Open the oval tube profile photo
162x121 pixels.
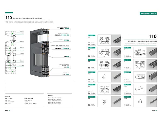click(x=116, y=102)
